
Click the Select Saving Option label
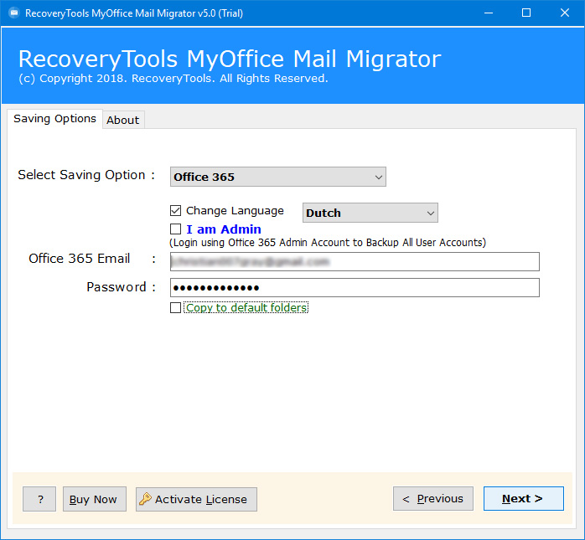click(x=86, y=175)
